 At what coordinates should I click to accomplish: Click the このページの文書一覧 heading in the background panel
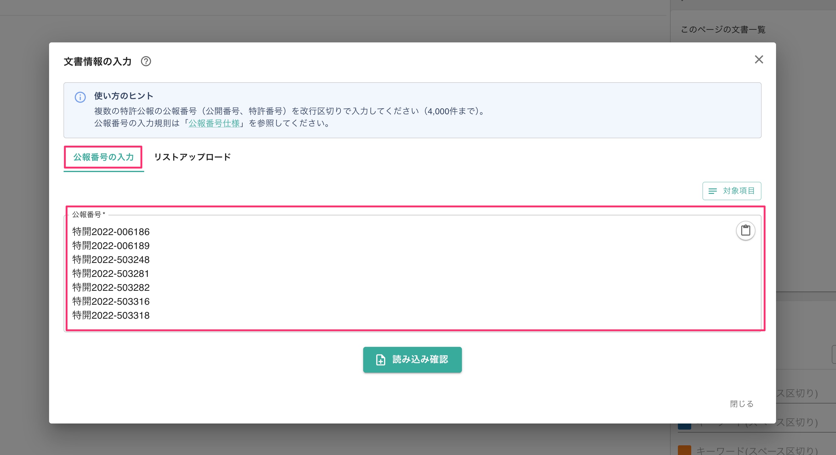point(723,29)
